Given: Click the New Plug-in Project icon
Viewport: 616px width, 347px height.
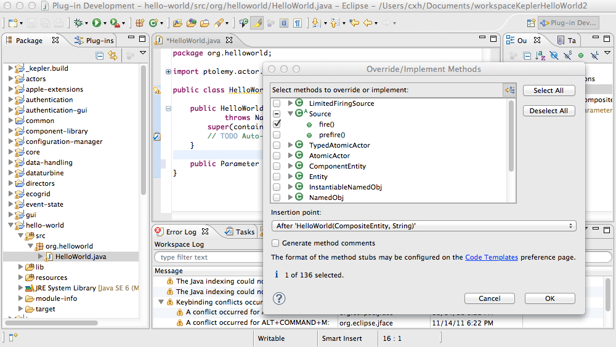Looking at the screenshot, I should pos(140,23).
